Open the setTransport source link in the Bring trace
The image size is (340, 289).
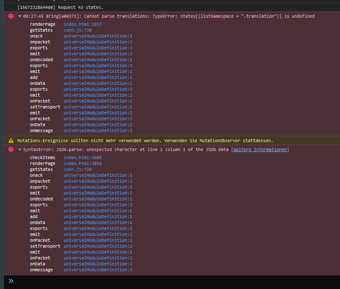98,107
